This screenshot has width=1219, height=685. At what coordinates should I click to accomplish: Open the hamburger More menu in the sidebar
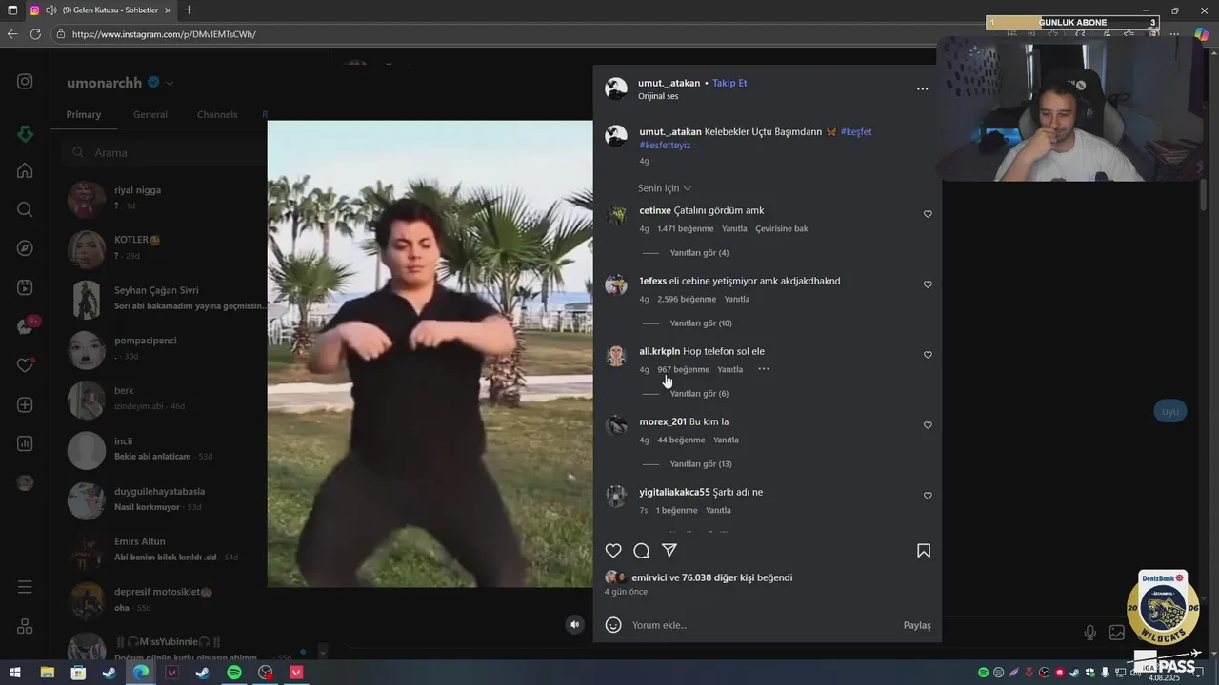25,587
